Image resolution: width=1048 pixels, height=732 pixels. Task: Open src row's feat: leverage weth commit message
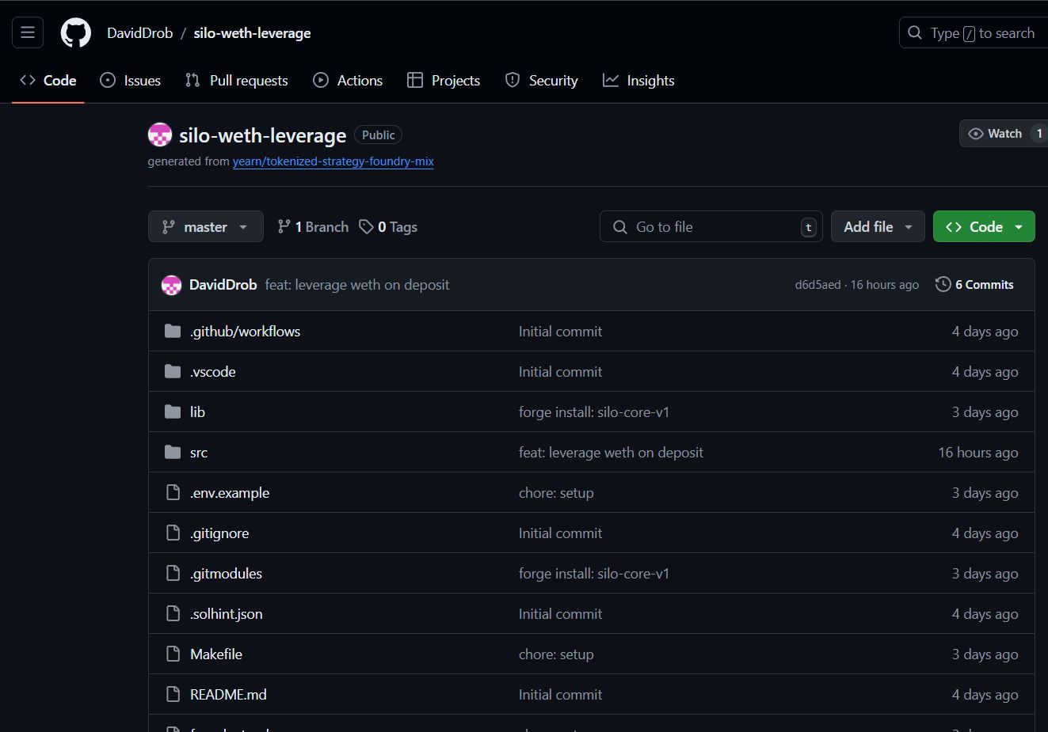611,452
